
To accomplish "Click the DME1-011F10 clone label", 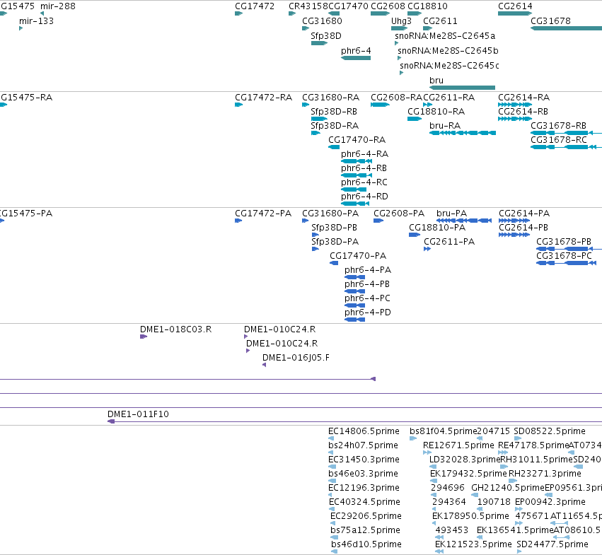I will [x=138, y=414].
